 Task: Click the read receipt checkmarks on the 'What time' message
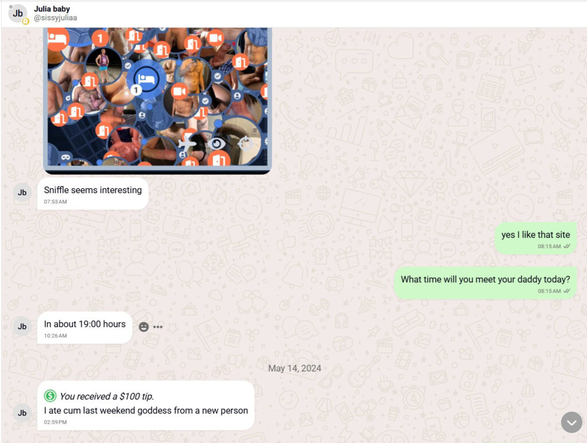566,291
